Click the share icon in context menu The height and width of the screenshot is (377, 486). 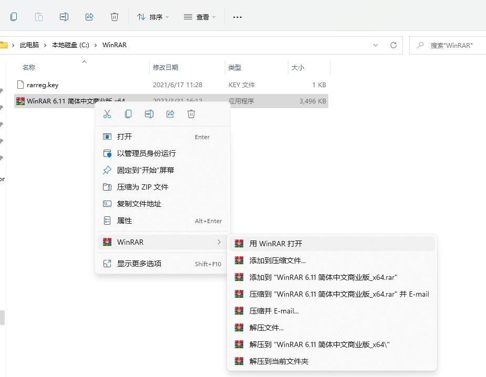170,114
